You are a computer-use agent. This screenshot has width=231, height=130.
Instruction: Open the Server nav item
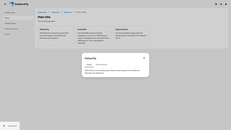(x=7, y=34)
